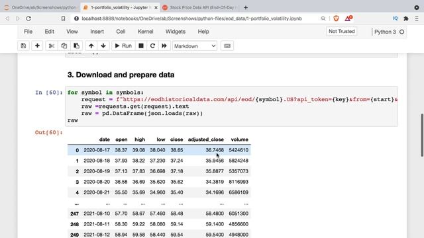Click close value 35.40
This screenshot has height=238, width=424.
coord(177,192)
